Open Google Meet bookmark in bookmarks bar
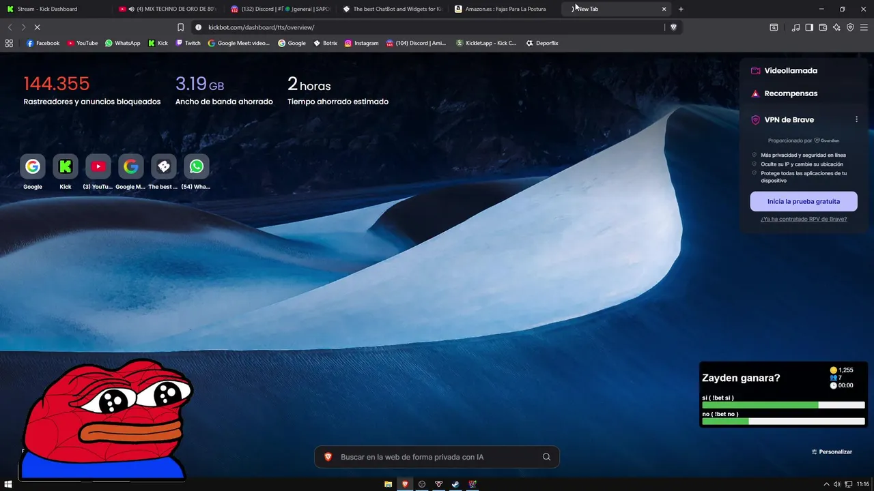 [239, 43]
